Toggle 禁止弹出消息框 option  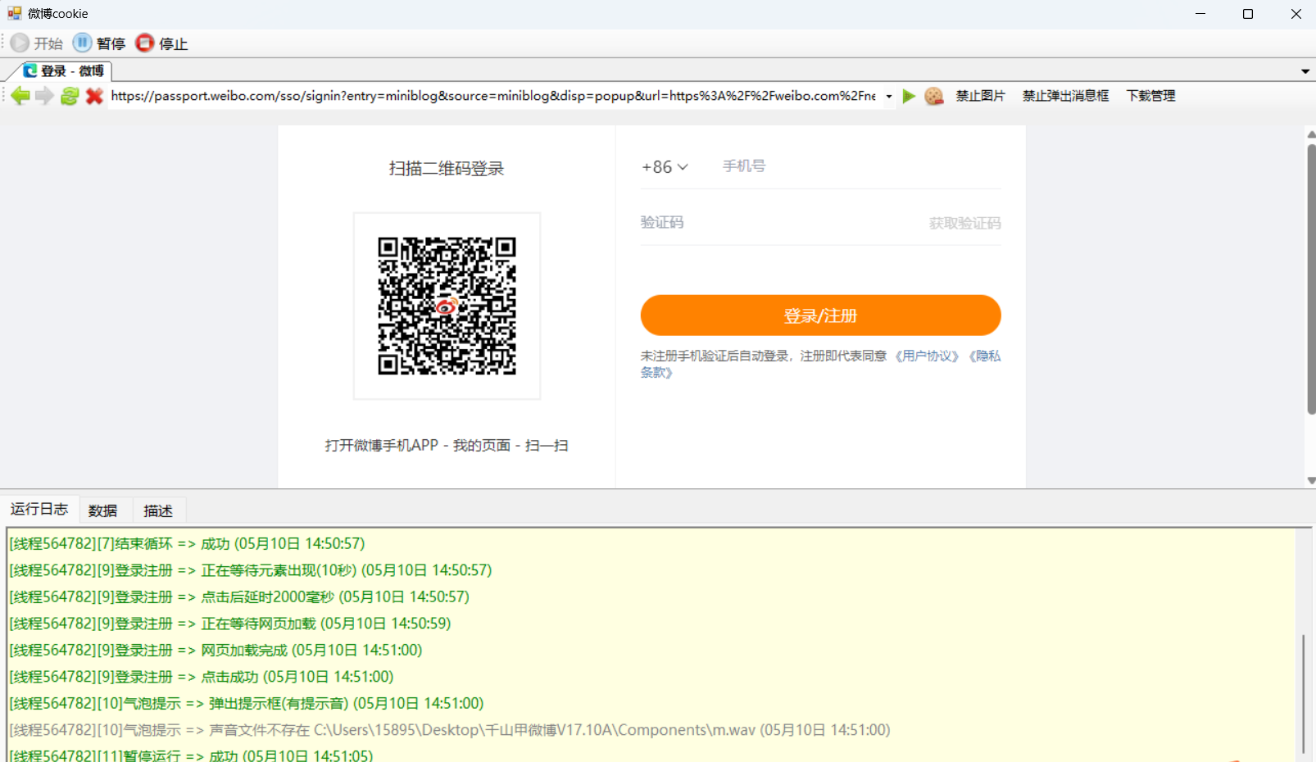[1065, 96]
